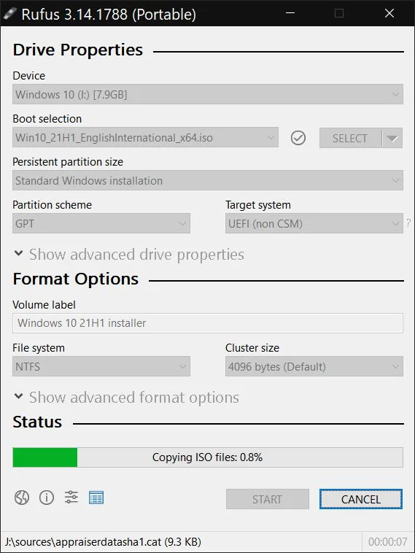Viewport: 415px width, 553px height.
Task: Open the Boot selection ISO dropdown
Action: pos(145,138)
